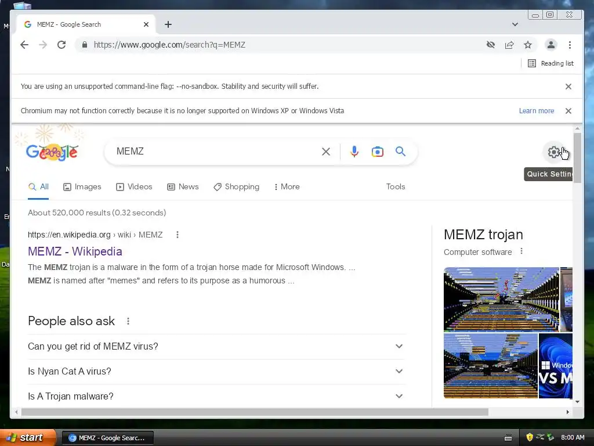Click the en.wikipedia.org result URL text

[95, 235]
